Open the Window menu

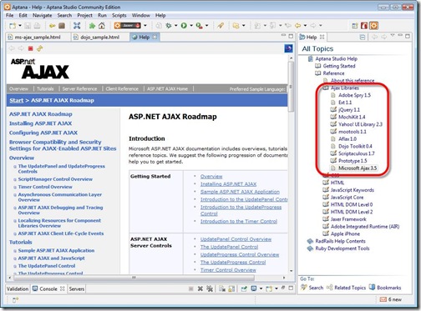click(141, 15)
